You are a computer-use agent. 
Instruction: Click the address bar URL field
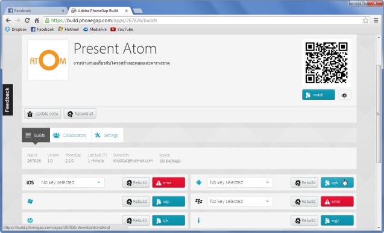(x=206, y=20)
